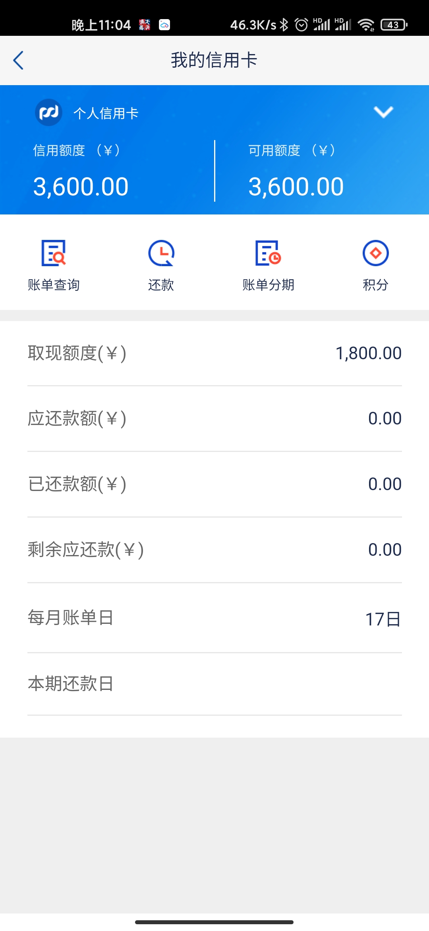This screenshot has height=931, width=429.
Task: Tap the 可用额度 3,600.00 amount
Action: pyautogui.click(x=296, y=186)
